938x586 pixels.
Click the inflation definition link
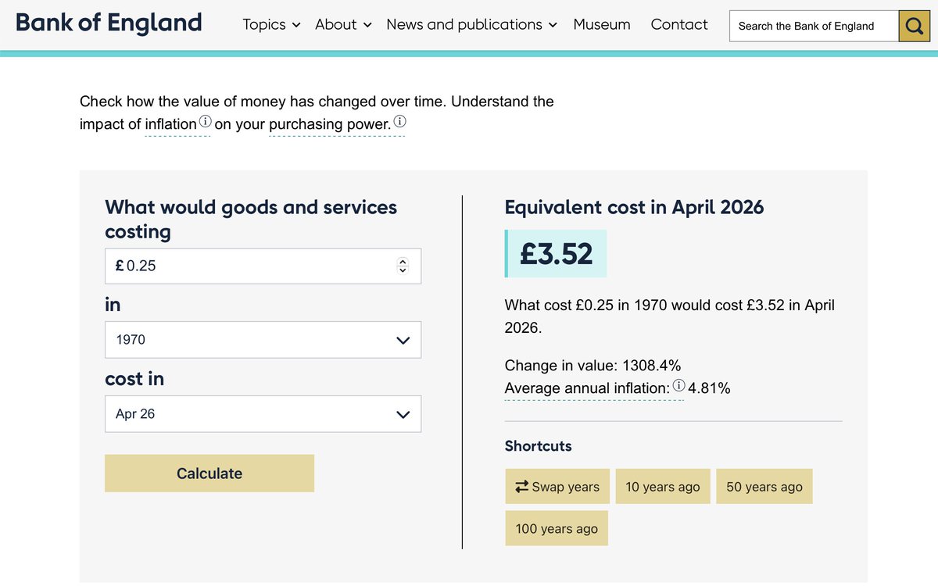tap(171, 124)
